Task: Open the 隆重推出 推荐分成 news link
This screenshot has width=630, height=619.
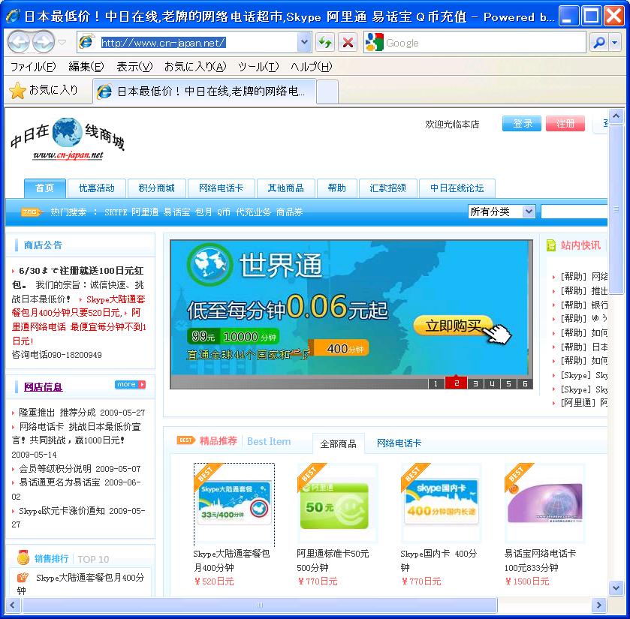Action: tap(58, 413)
